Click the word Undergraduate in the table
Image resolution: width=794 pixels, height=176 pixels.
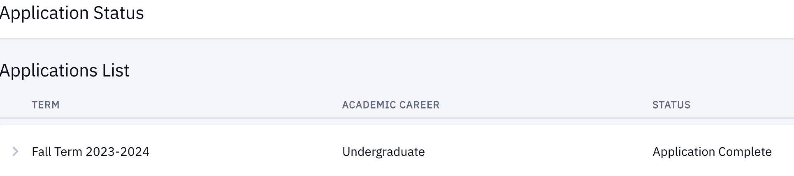(383, 152)
